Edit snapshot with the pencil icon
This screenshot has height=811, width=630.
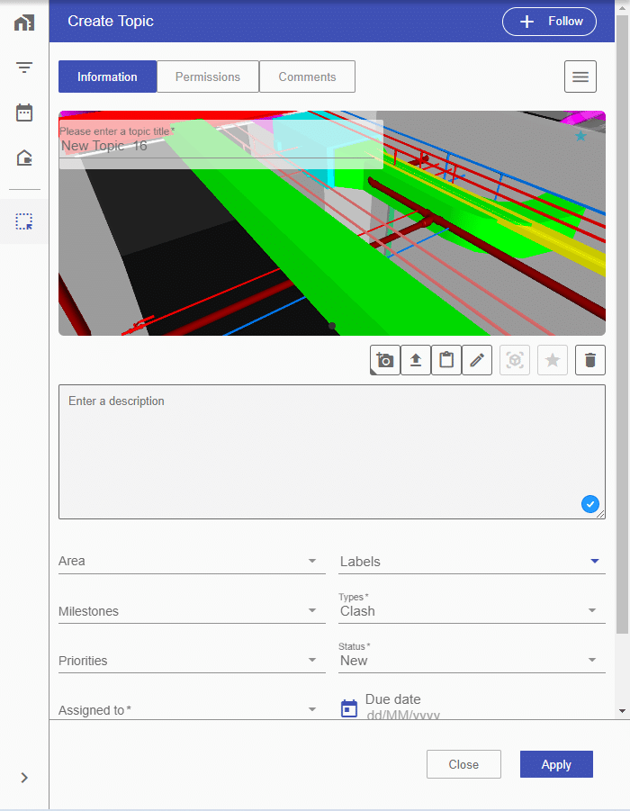pyautogui.click(x=477, y=360)
